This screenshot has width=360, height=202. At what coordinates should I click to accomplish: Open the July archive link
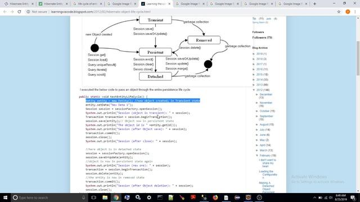coord(262,130)
